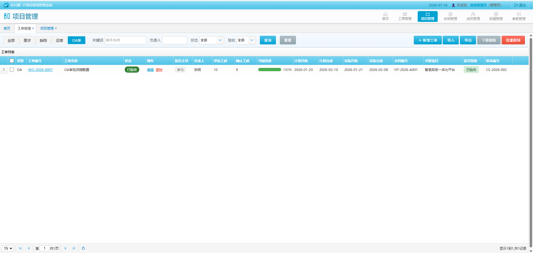Click the 工单编号 column header
This screenshot has height=253, width=533.
pyautogui.click(x=45, y=61)
